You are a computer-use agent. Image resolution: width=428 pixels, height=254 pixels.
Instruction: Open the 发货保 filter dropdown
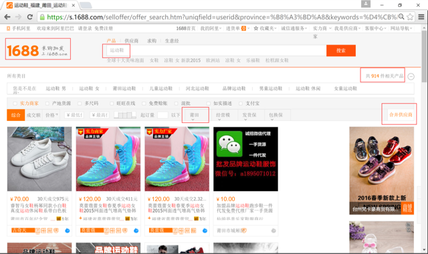click(x=249, y=115)
